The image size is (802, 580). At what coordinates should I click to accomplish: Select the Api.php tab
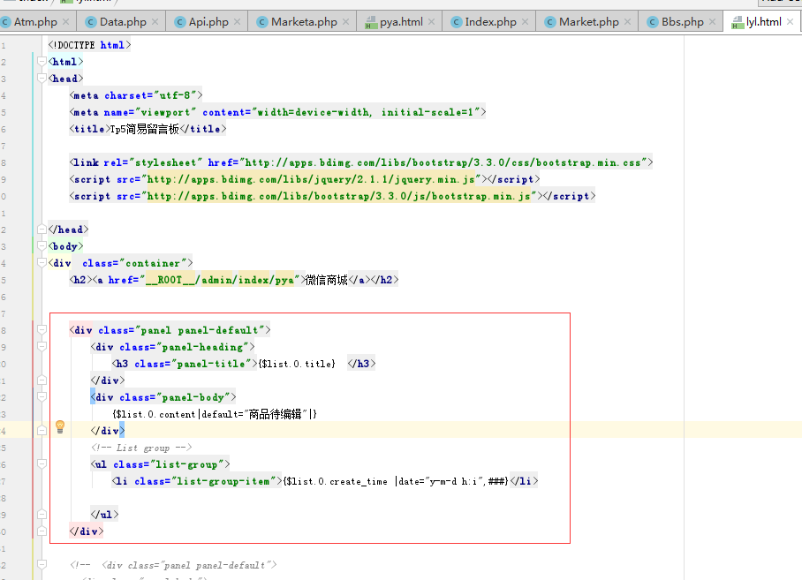[208, 22]
